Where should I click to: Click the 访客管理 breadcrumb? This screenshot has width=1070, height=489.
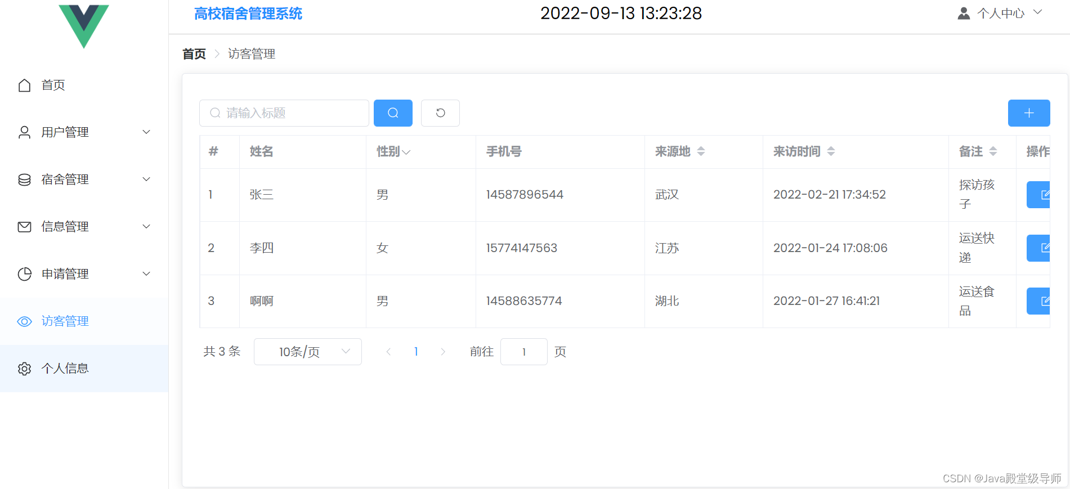pyautogui.click(x=252, y=54)
